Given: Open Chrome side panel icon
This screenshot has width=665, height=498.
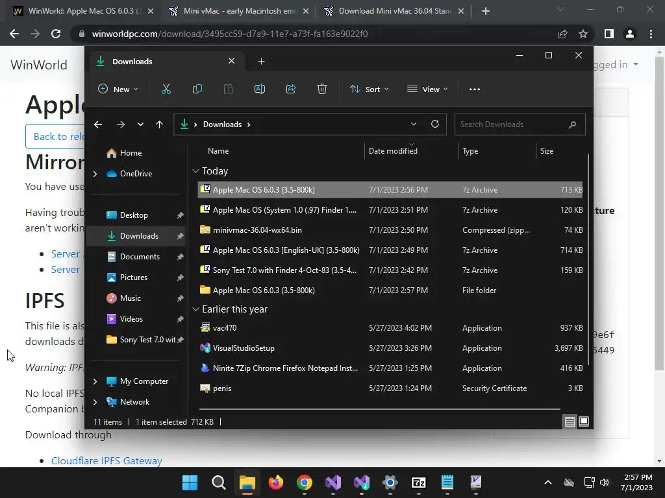Looking at the screenshot, I should [x=609, y=34].
